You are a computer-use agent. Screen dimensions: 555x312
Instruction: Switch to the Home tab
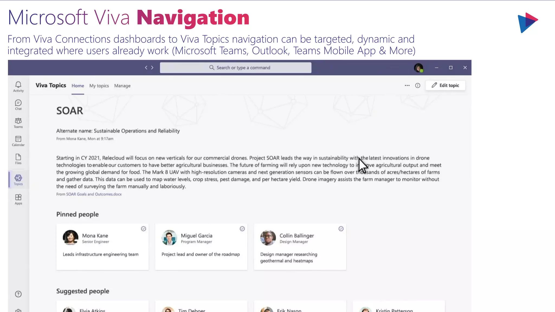pyautogui.click(x=78, y=86)
